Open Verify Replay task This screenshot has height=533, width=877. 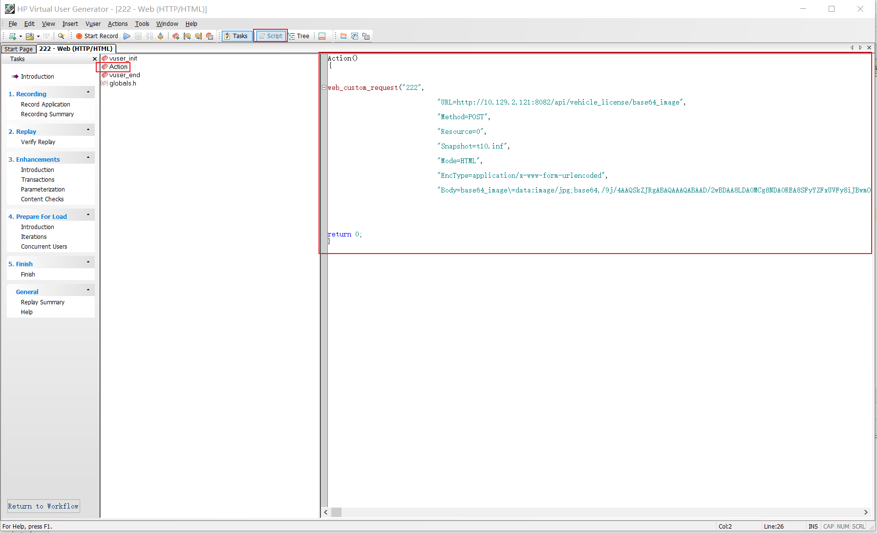click(x=38, y=142)
